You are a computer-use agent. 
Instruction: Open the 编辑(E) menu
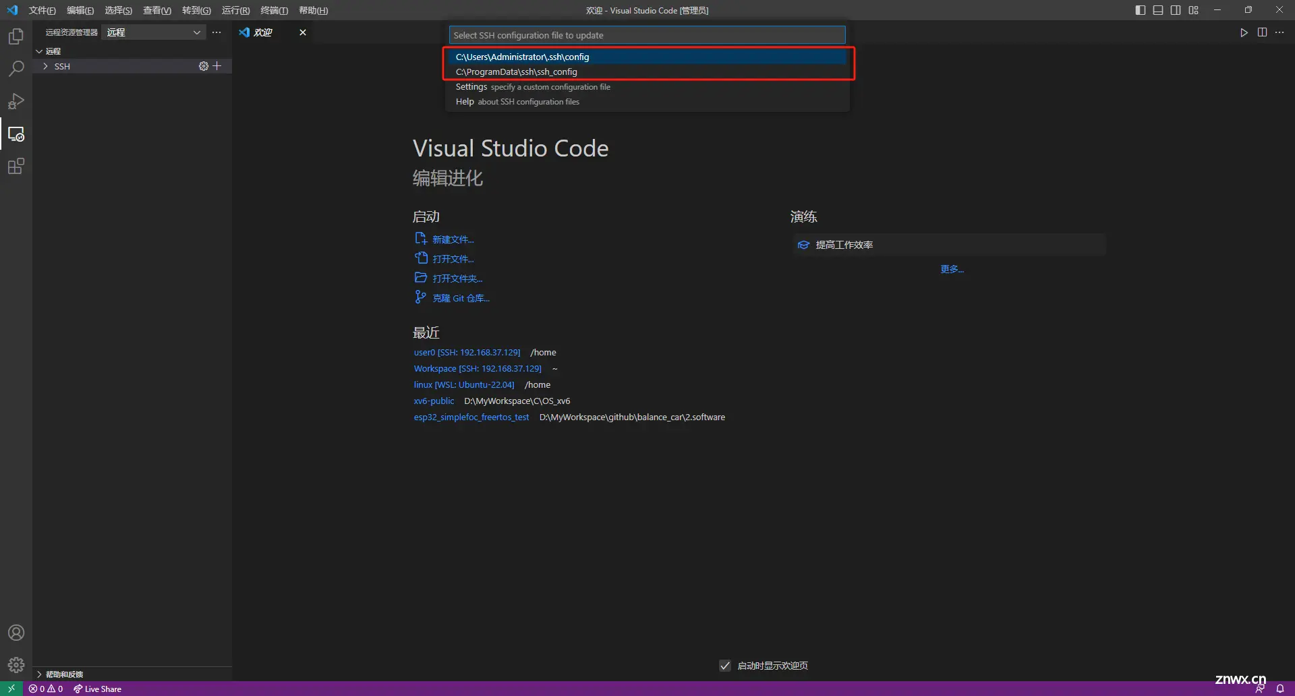[x=80, y=10]
